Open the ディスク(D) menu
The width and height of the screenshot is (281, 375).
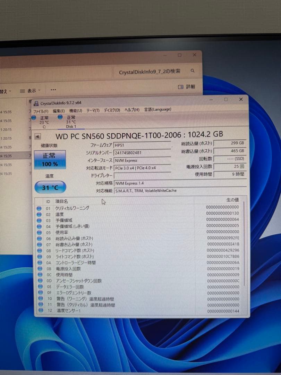click(112, 110)
